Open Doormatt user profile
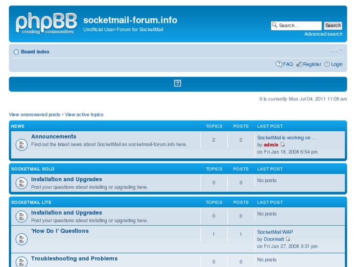 pos(274,239)
